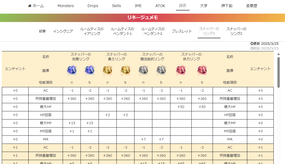Click the left 所持重量増加 label in +1 row

tap(46, 155)
